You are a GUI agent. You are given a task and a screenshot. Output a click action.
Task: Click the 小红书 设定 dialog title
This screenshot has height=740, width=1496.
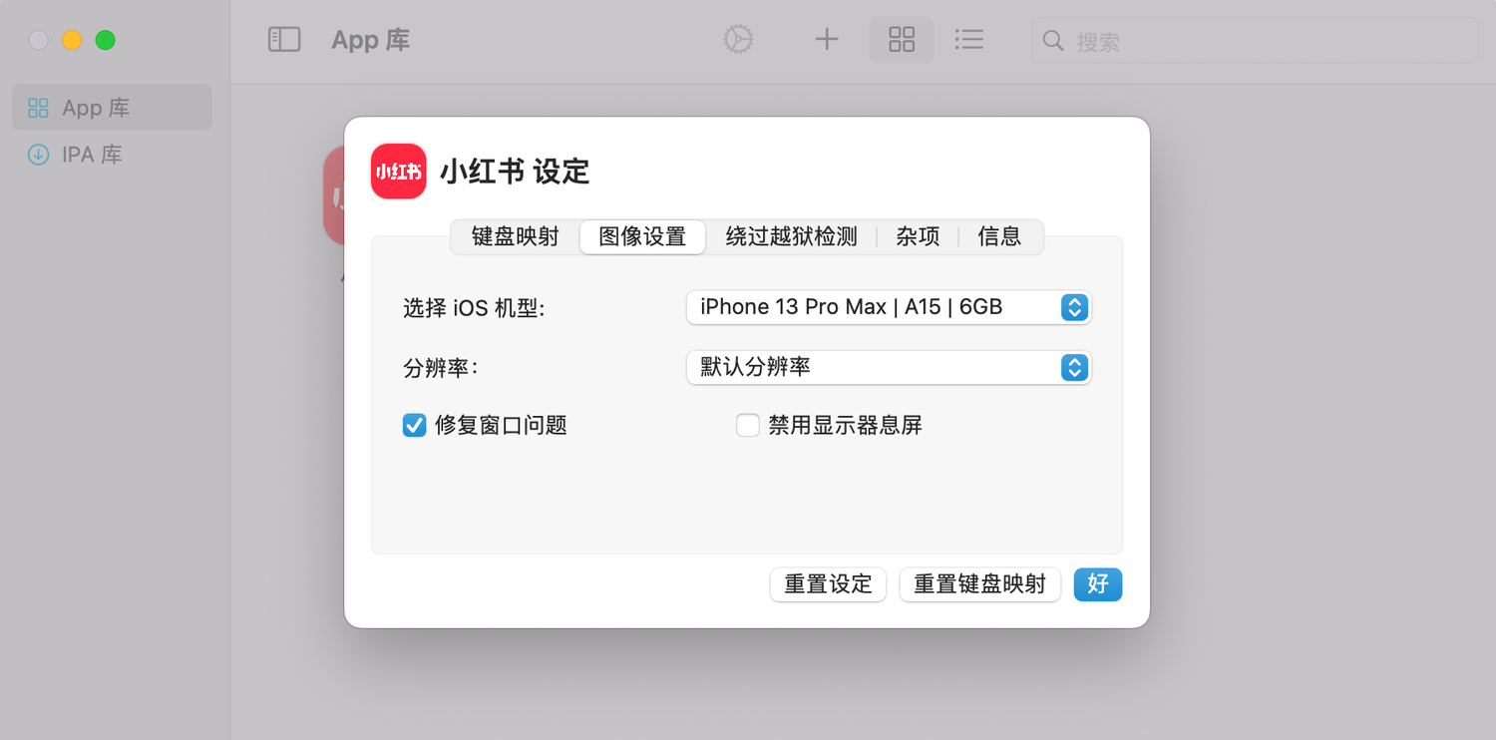(515, 172)
